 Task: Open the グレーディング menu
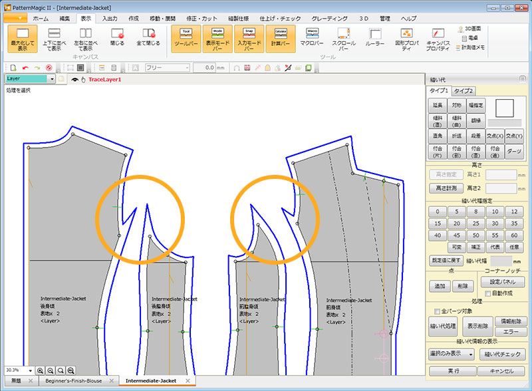pos(330,18)
